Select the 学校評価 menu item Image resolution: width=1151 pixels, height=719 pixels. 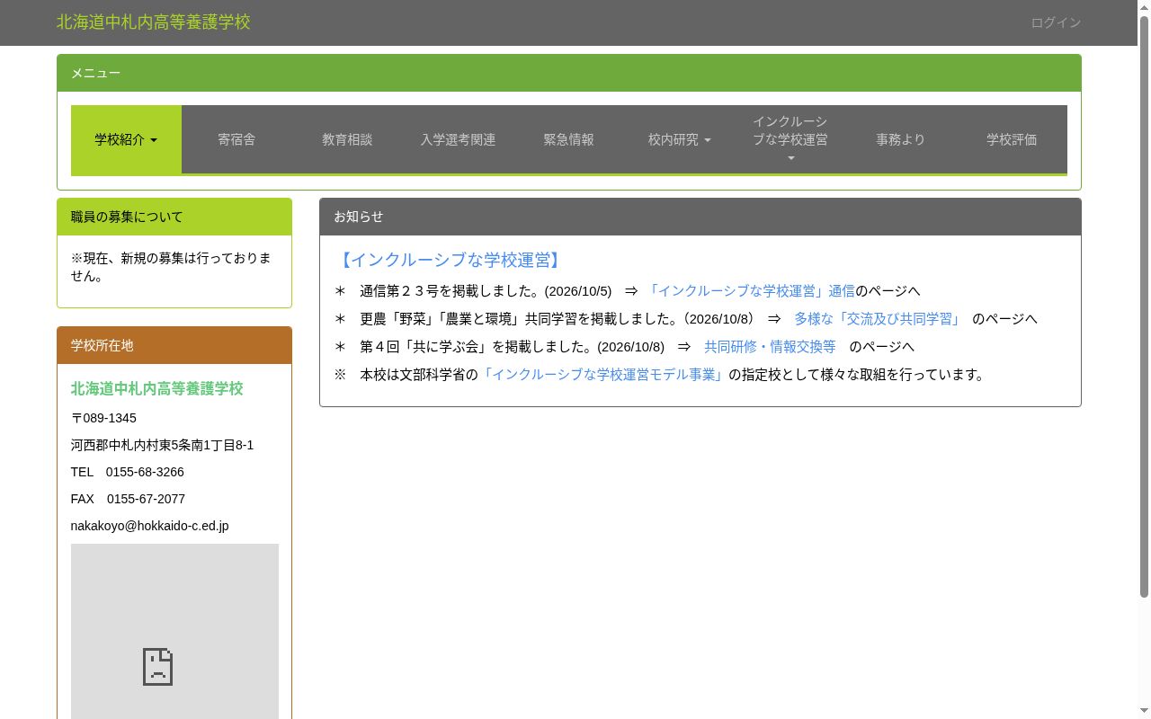[1012, 139]
